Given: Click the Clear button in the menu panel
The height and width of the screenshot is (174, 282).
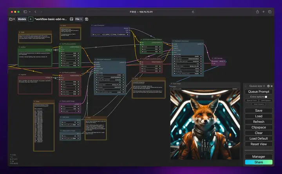Looking at the screenshot, I should [258, 133].
